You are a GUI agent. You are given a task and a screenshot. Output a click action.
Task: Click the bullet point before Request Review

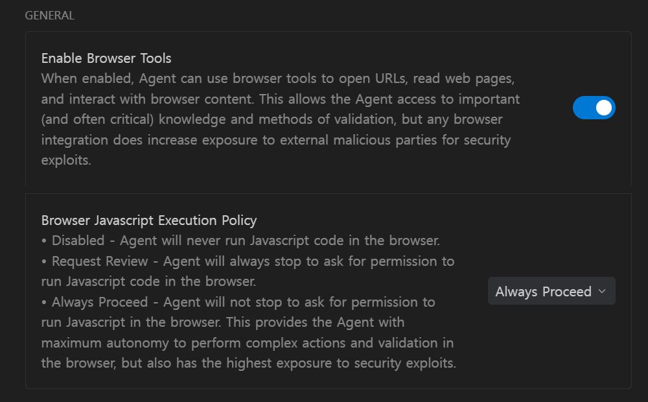tap(44, 261)
